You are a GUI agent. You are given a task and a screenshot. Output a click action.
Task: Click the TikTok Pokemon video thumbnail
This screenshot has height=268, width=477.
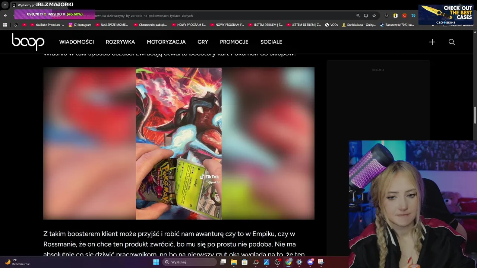[179, 143]
